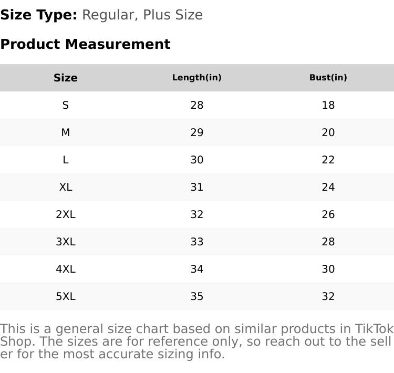Image resolution: width=394 pixels, height=373 pixels.
Task: Click the Bust(in) column header
Action: pos(328,78)
